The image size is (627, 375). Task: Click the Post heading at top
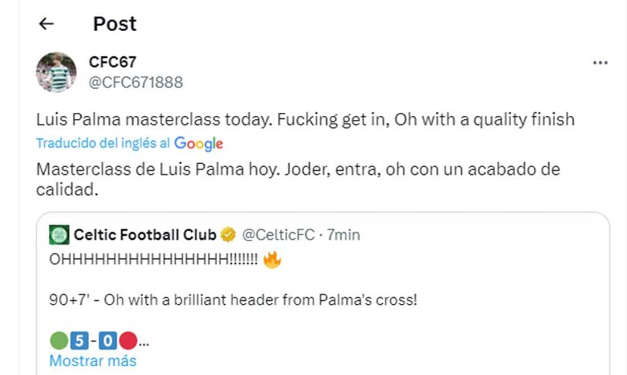pos(115,24)
